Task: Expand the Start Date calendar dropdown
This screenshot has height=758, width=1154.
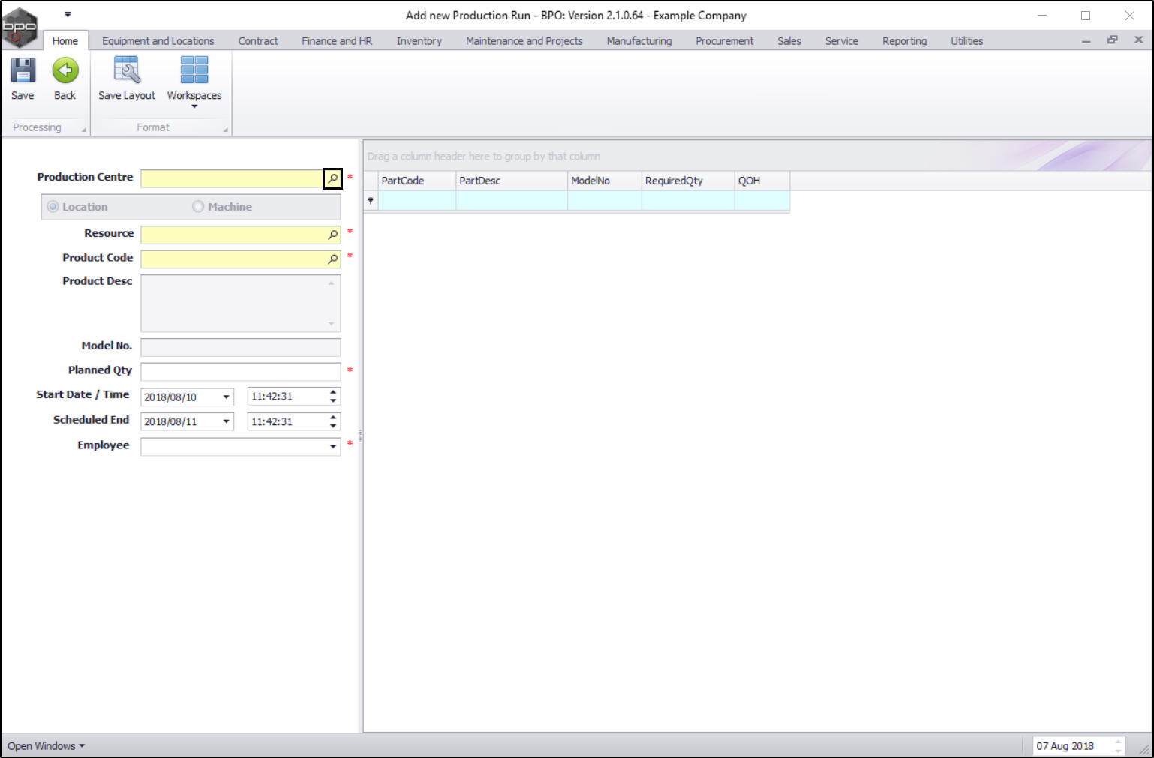Action: [226, 397]
